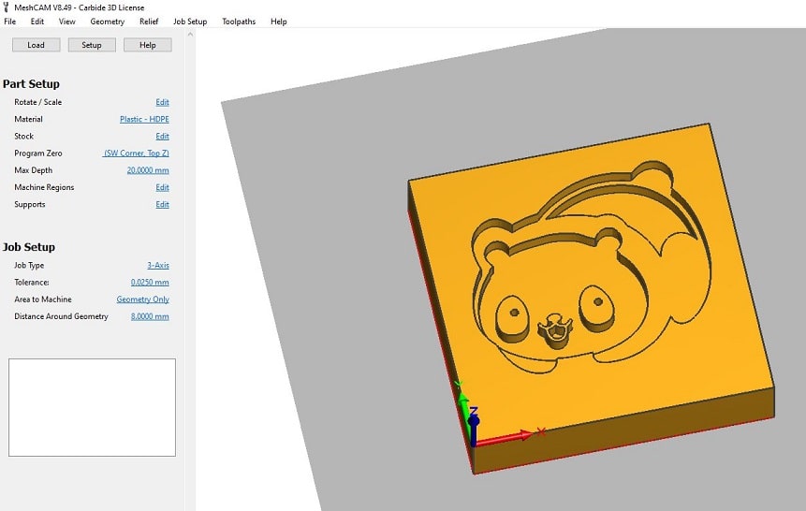Change Distance Around Geometry 8.0000 mm value
Image resolution: width=806 pixels, height=511 pixels.
pyautogui.click(x=150, y=316)
